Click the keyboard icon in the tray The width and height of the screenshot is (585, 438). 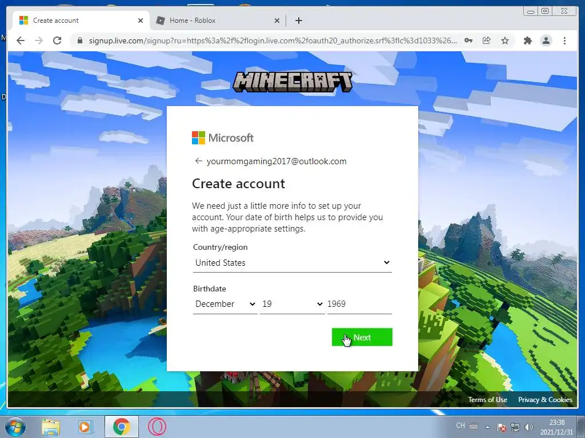tap(474, 427)
